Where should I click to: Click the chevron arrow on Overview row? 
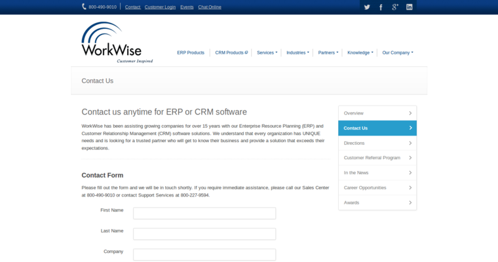tap(410, 113)
